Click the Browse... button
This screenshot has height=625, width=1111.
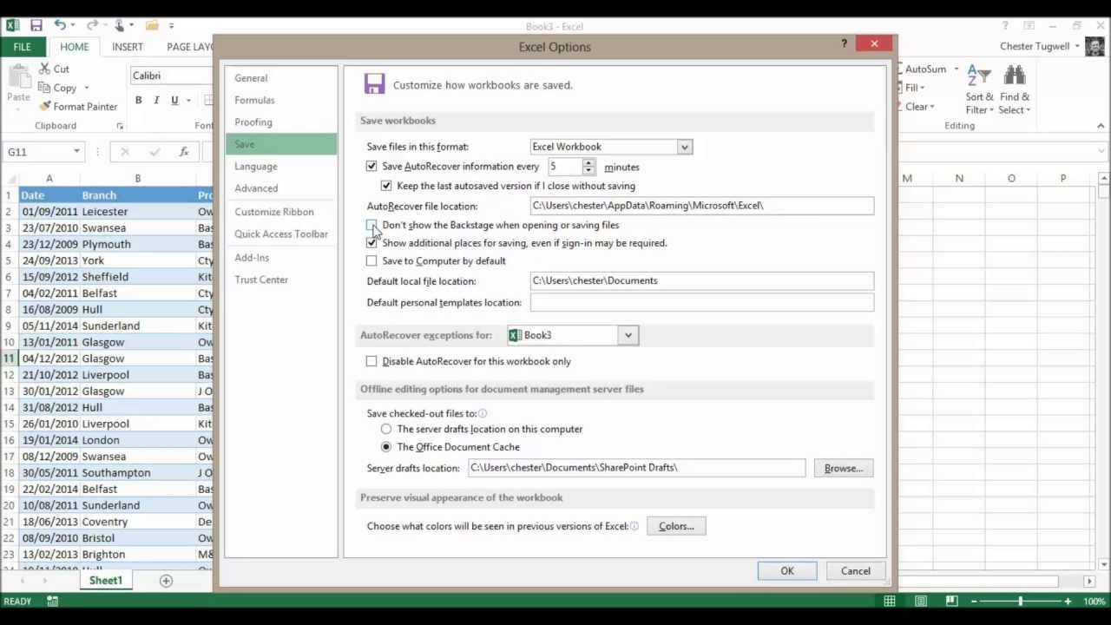[844, 468]
